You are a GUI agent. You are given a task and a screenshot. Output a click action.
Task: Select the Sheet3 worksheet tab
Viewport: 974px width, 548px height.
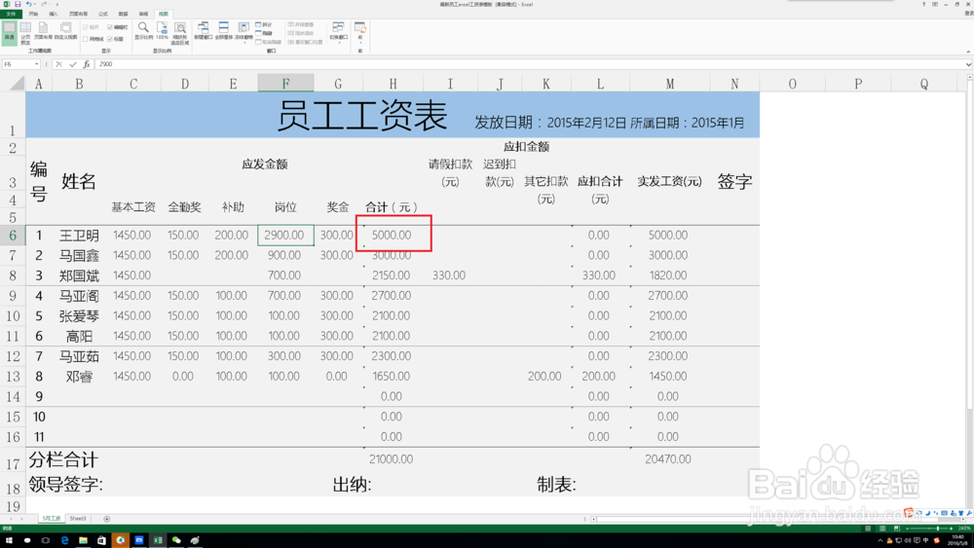point(78,519)
